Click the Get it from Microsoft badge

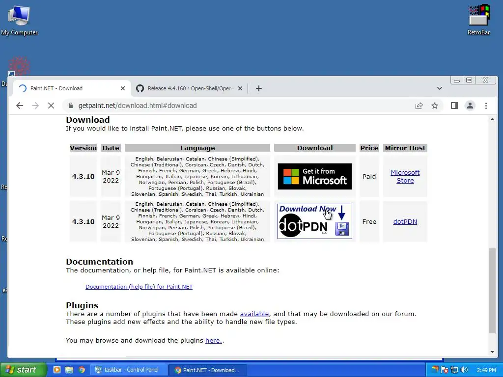tap(315, 176)
